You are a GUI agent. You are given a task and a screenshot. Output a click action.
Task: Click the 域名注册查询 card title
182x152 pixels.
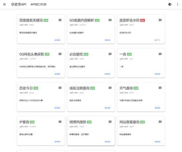pyautogui.click(x=79, y=88)
